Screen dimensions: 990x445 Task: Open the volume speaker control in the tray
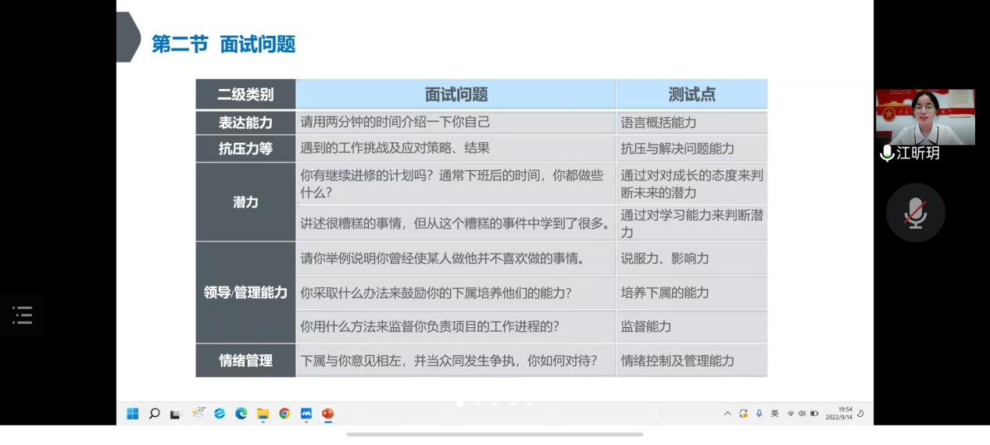click(802, 414)
